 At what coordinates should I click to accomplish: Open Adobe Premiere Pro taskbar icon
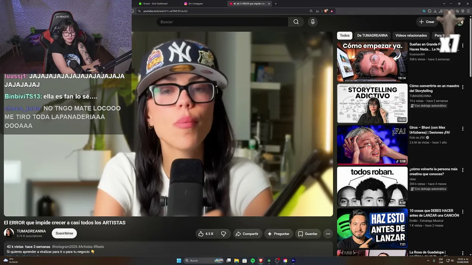pyautogui.click(x=293, y=261)
